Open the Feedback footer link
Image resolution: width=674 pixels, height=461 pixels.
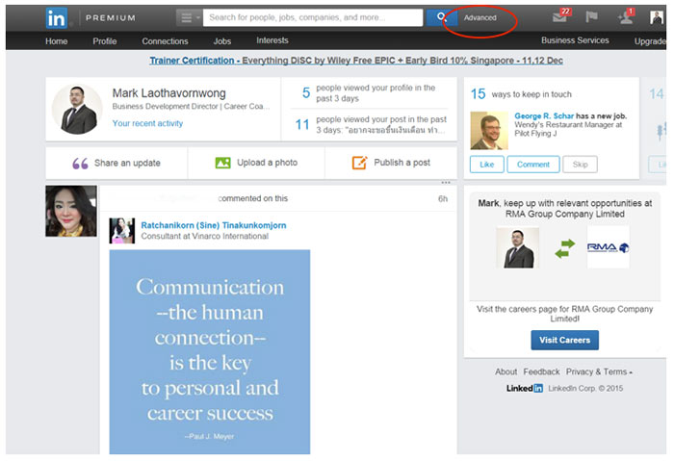[541, 372]
